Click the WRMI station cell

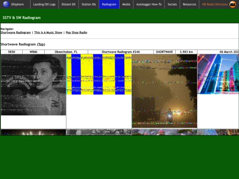33,52
